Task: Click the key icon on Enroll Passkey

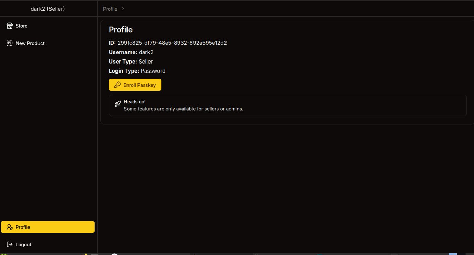Action: pos(118,85)
